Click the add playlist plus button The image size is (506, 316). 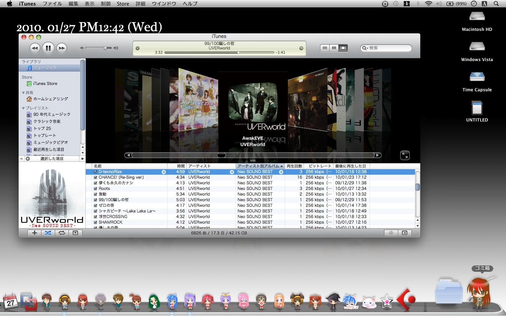[x=34, y=233]
